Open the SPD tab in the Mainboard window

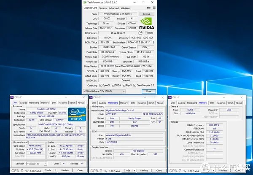133,103
